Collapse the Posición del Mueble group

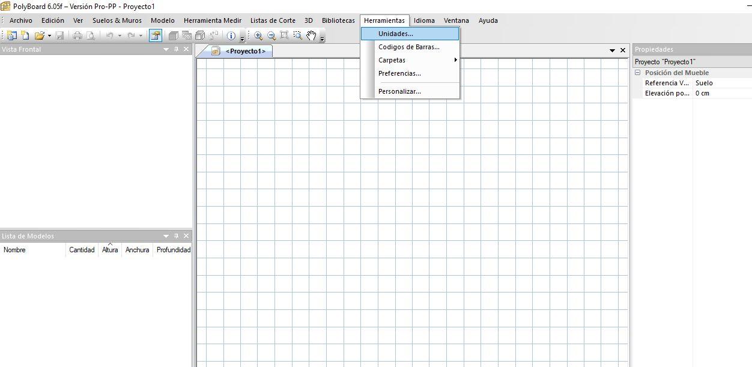[x=638, y=73]
